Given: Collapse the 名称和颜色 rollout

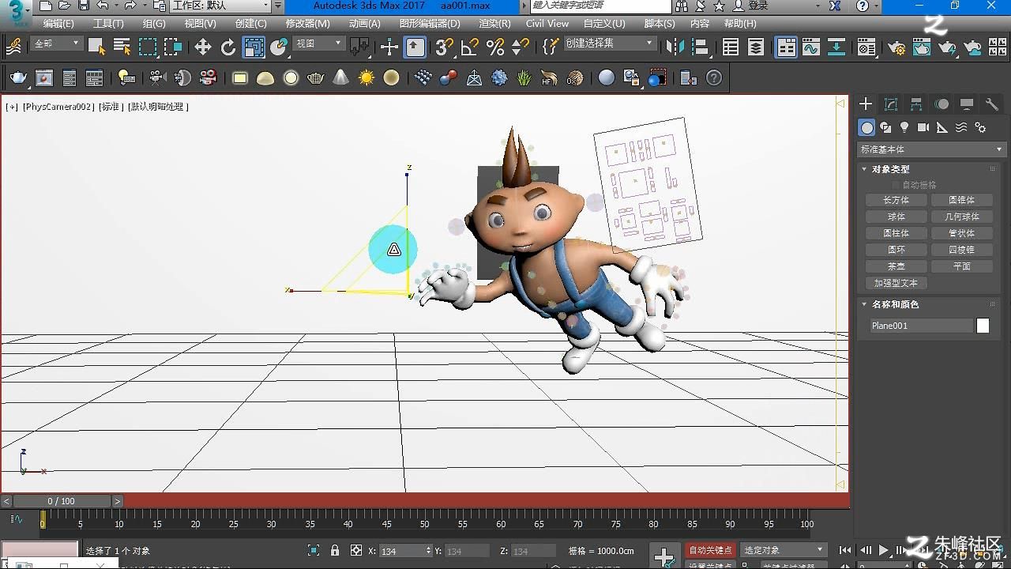Looking at the screenshot, I should (895, 304).
